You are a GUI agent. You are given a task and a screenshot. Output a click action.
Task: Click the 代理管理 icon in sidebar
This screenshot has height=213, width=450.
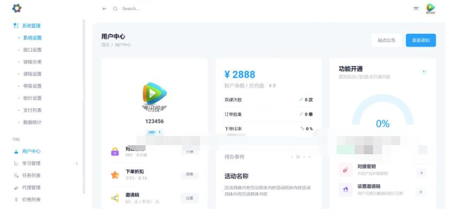coord(16,187)
